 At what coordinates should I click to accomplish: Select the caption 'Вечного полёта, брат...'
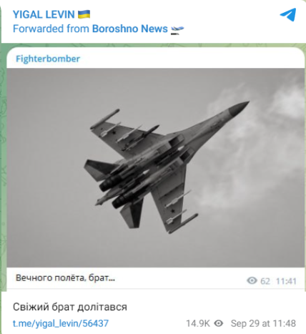(65, 278)
